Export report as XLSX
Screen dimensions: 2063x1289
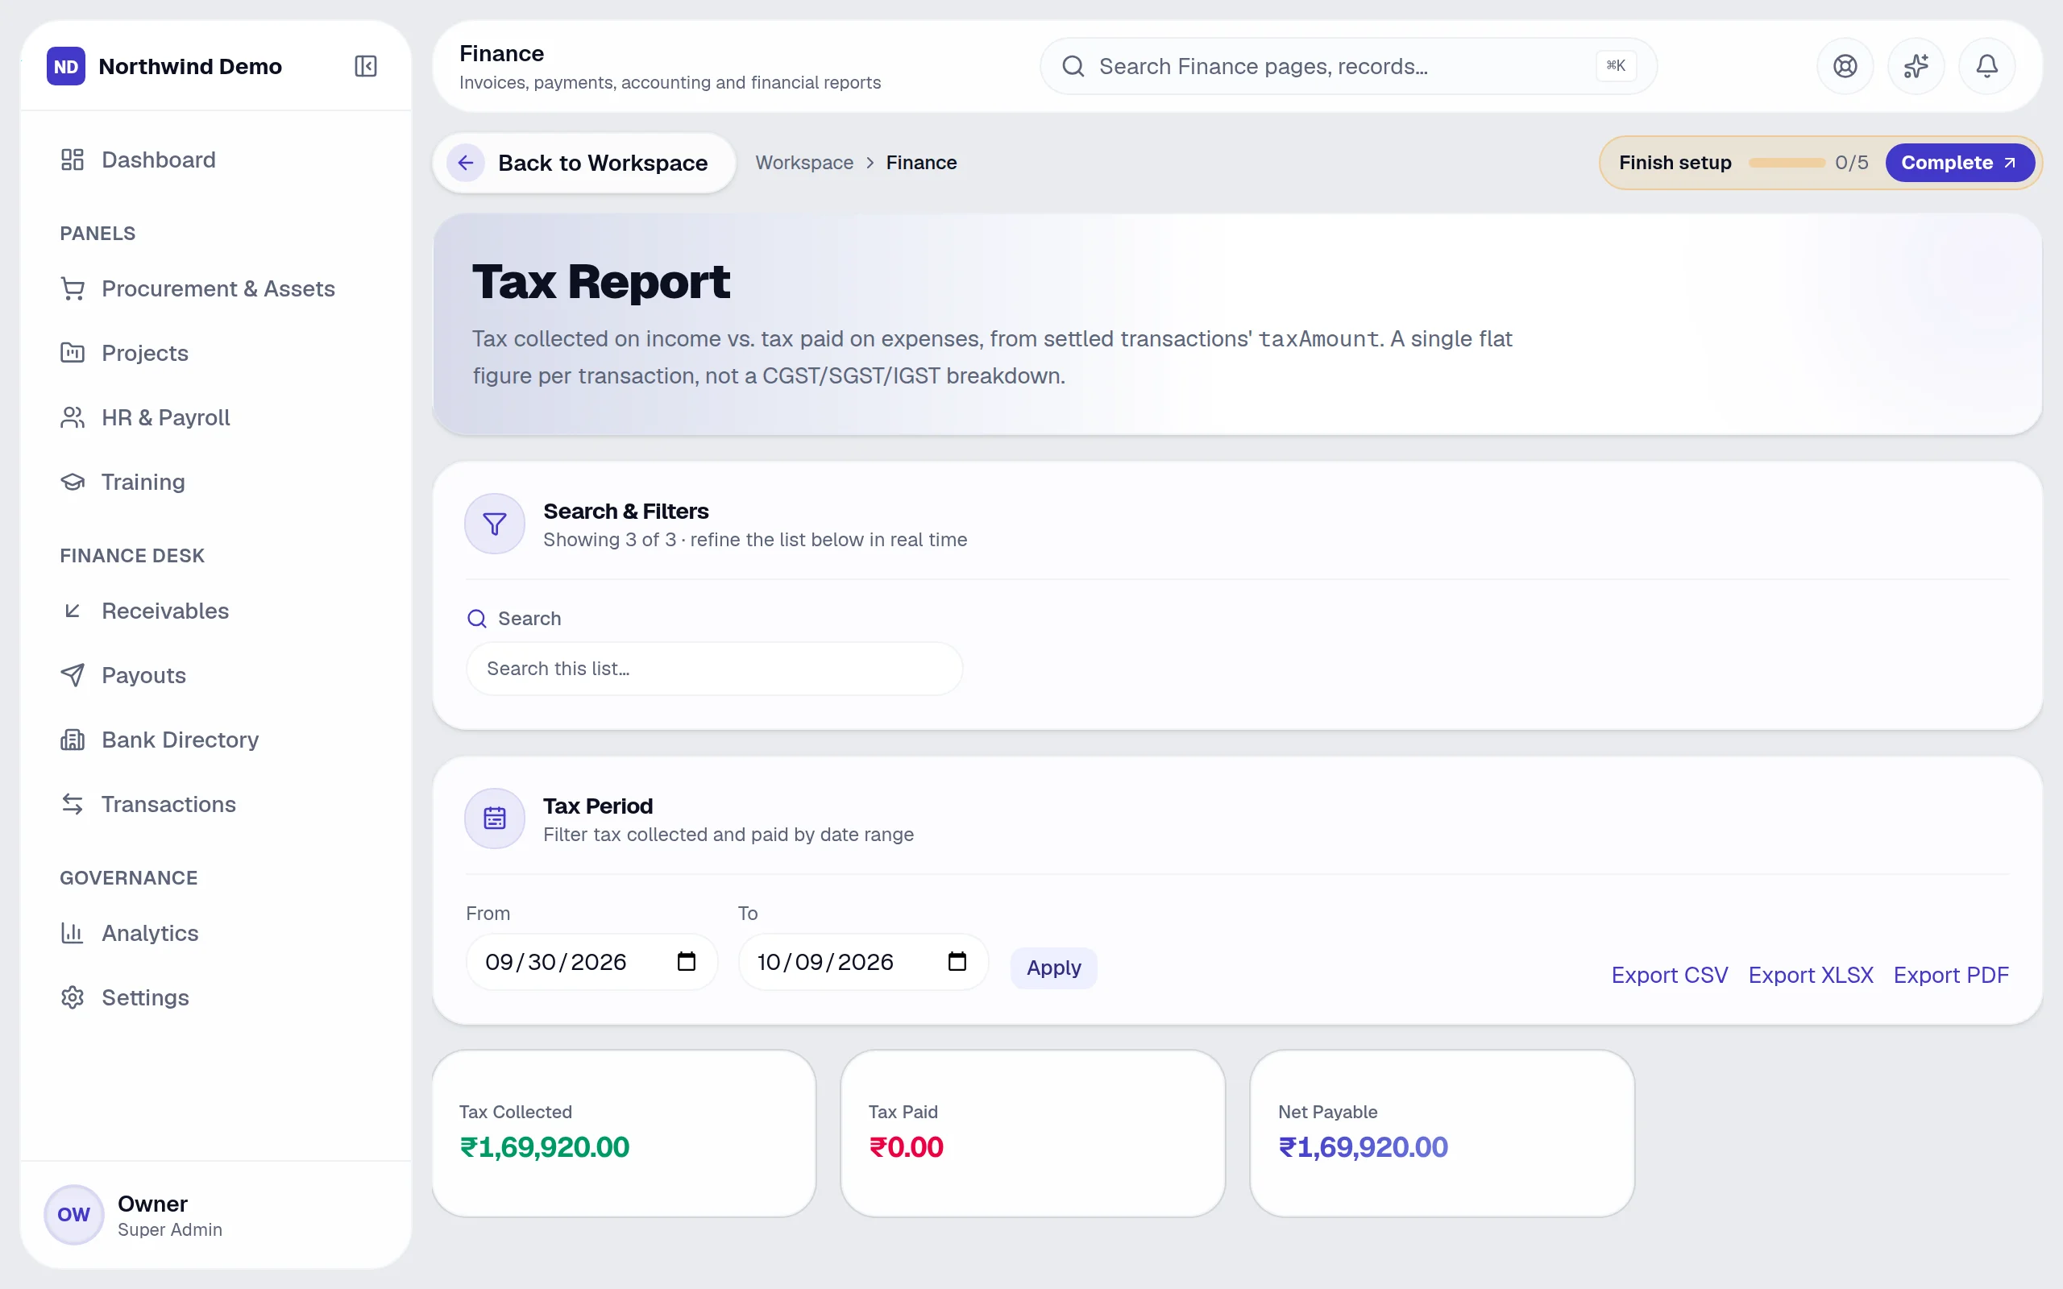click(x=1811, y=975)
